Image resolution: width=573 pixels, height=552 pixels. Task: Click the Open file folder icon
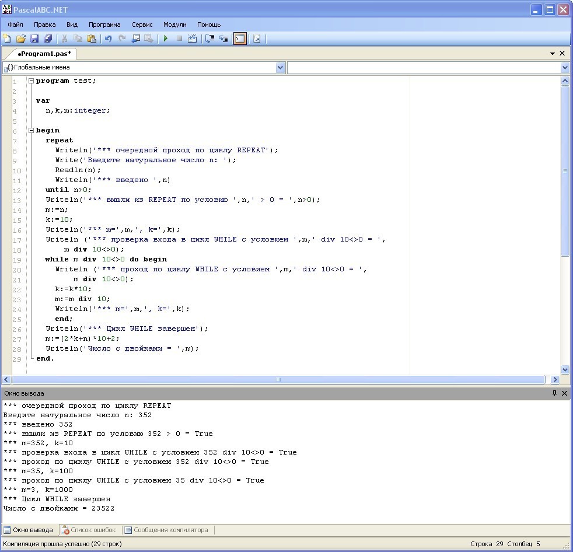(20, 39)
